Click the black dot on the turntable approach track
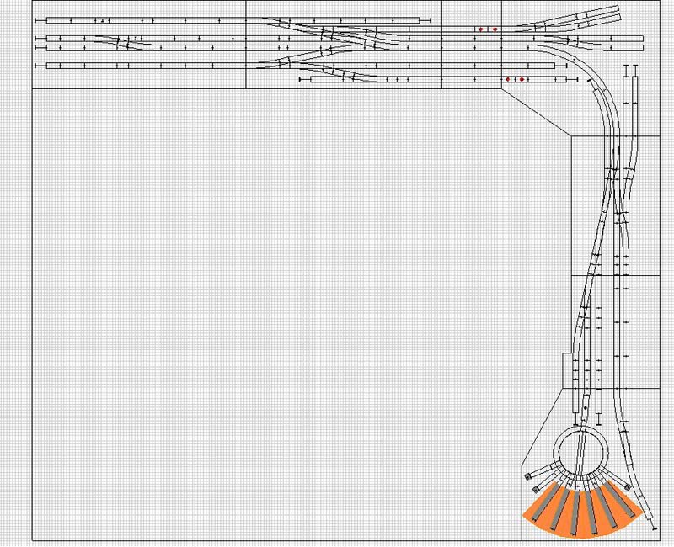674x547 pixels. click(586, 407)
